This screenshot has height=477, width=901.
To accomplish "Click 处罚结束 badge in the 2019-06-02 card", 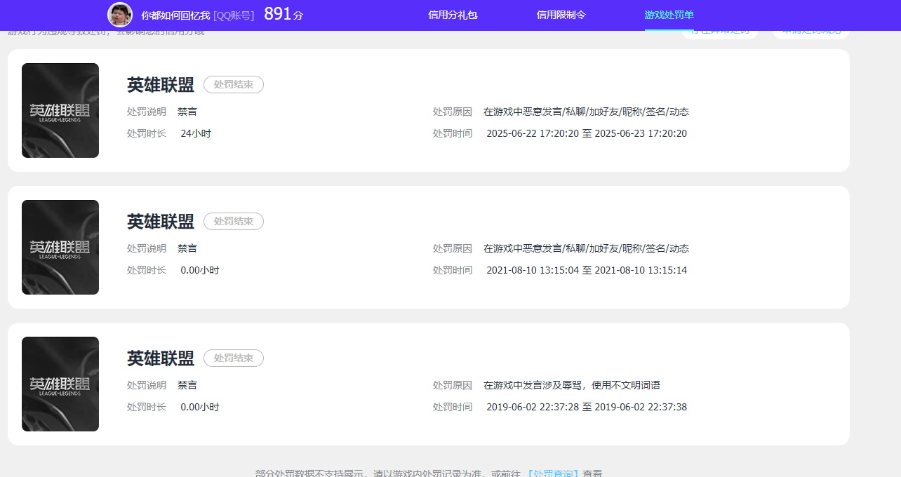I will pos(234,358).
